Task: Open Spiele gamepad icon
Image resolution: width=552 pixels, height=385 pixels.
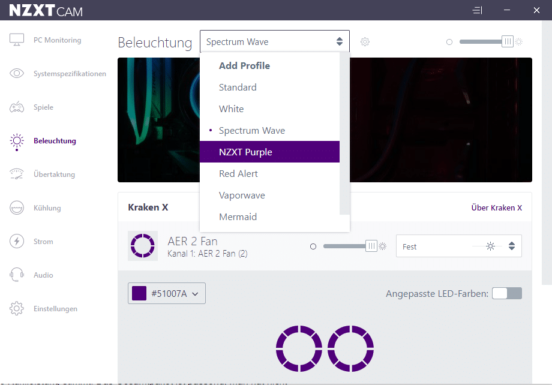Action: click(x=16, y=107)
